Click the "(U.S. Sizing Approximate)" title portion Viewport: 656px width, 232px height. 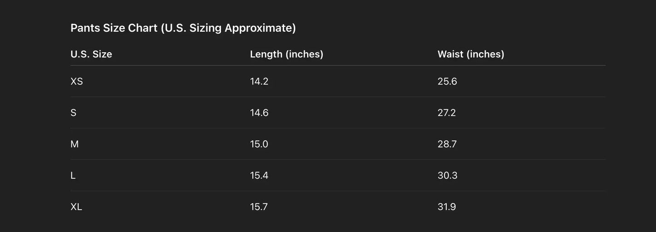point(228,28)
